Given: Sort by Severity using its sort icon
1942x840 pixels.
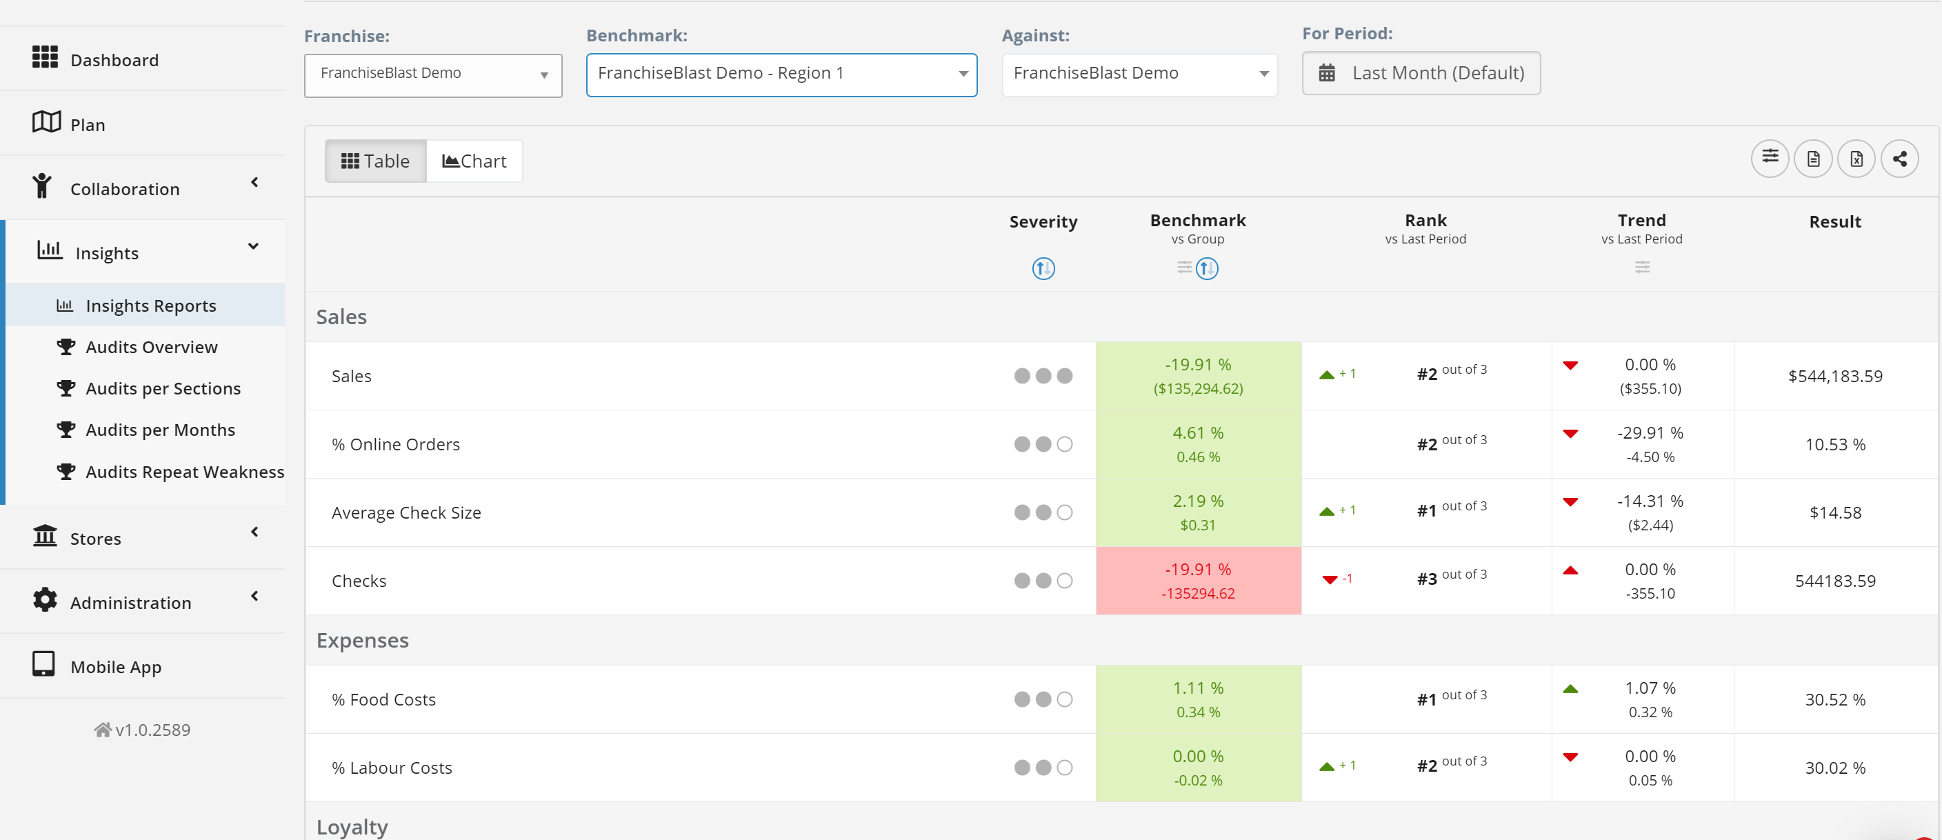Looking at the screenshot, I should [x=1043, y=268].
